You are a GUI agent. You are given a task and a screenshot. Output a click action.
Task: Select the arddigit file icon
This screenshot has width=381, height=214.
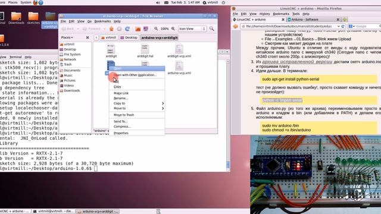point(111,49)
